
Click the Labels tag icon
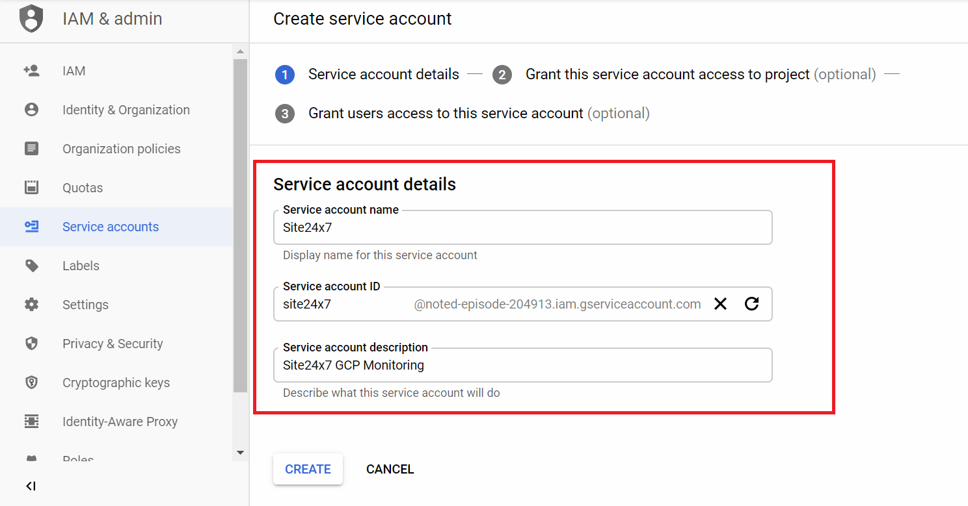31,266
